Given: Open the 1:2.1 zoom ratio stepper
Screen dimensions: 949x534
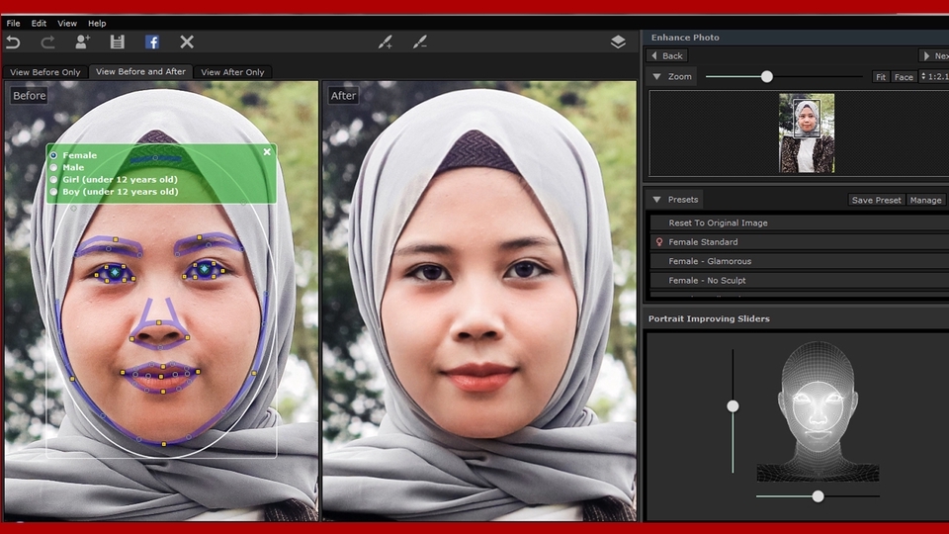Looking at the screenshot, I should (x=923, y=76).
